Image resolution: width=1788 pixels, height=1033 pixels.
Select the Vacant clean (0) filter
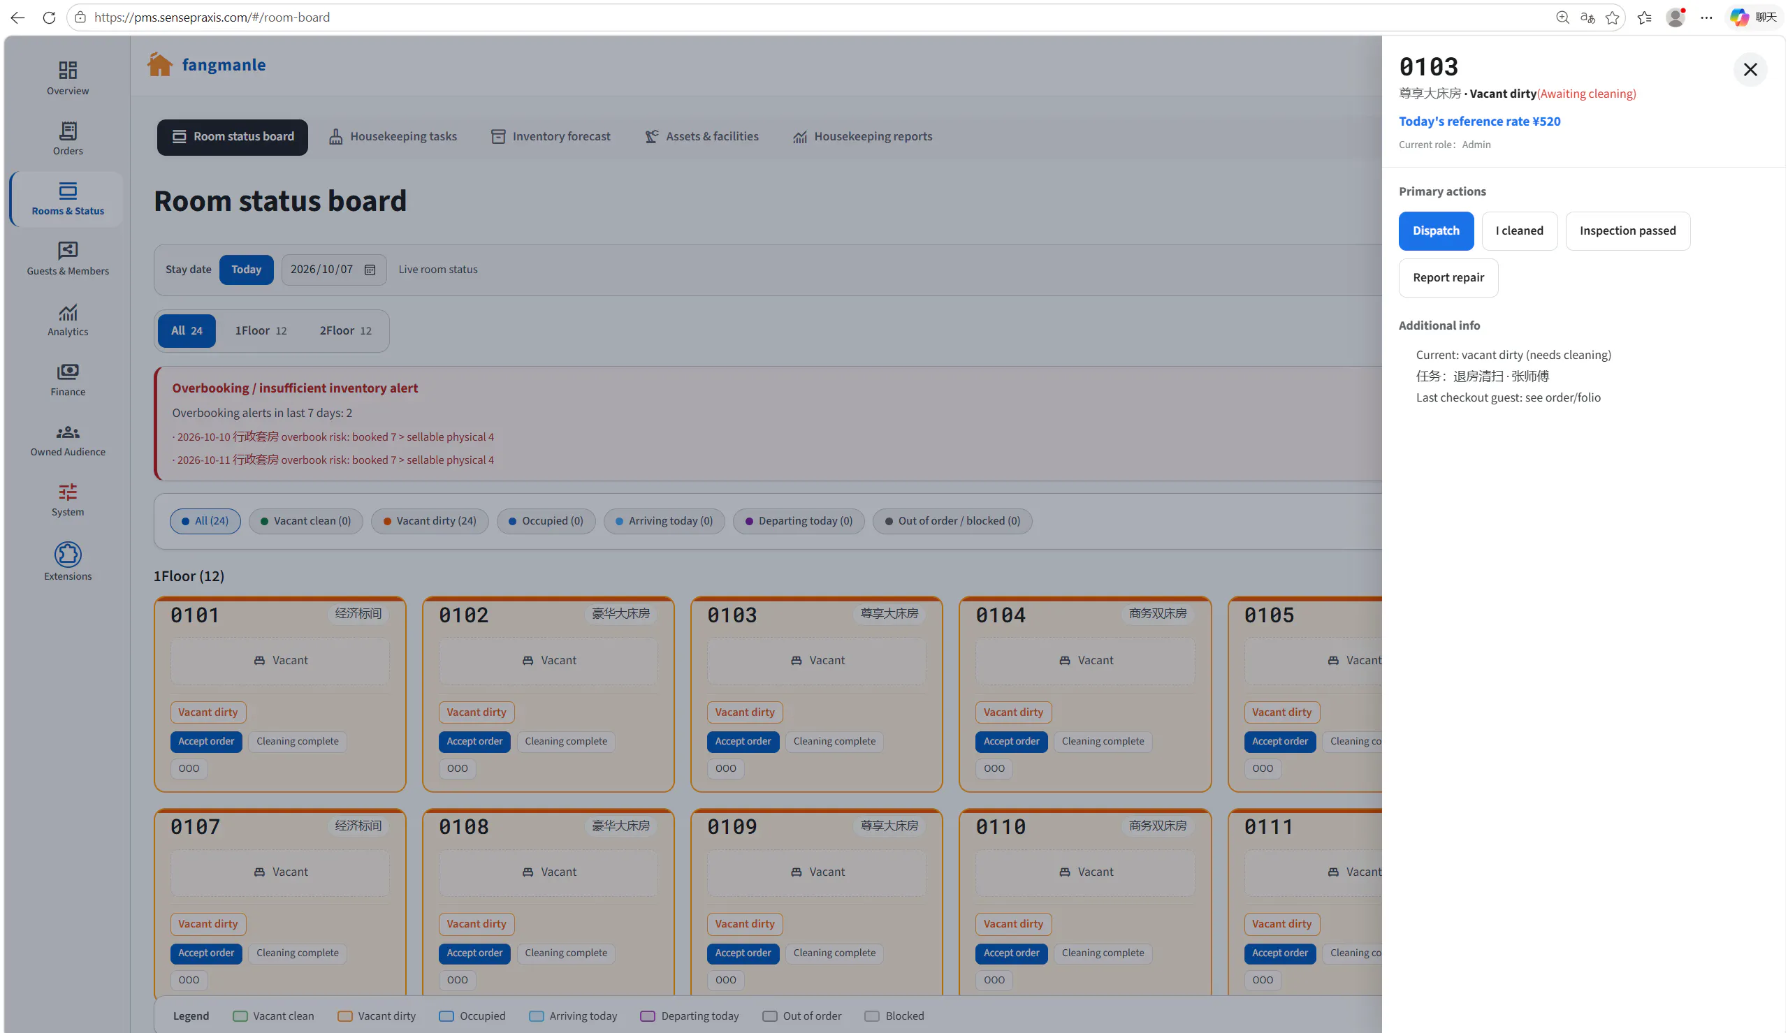click(305, 521)
